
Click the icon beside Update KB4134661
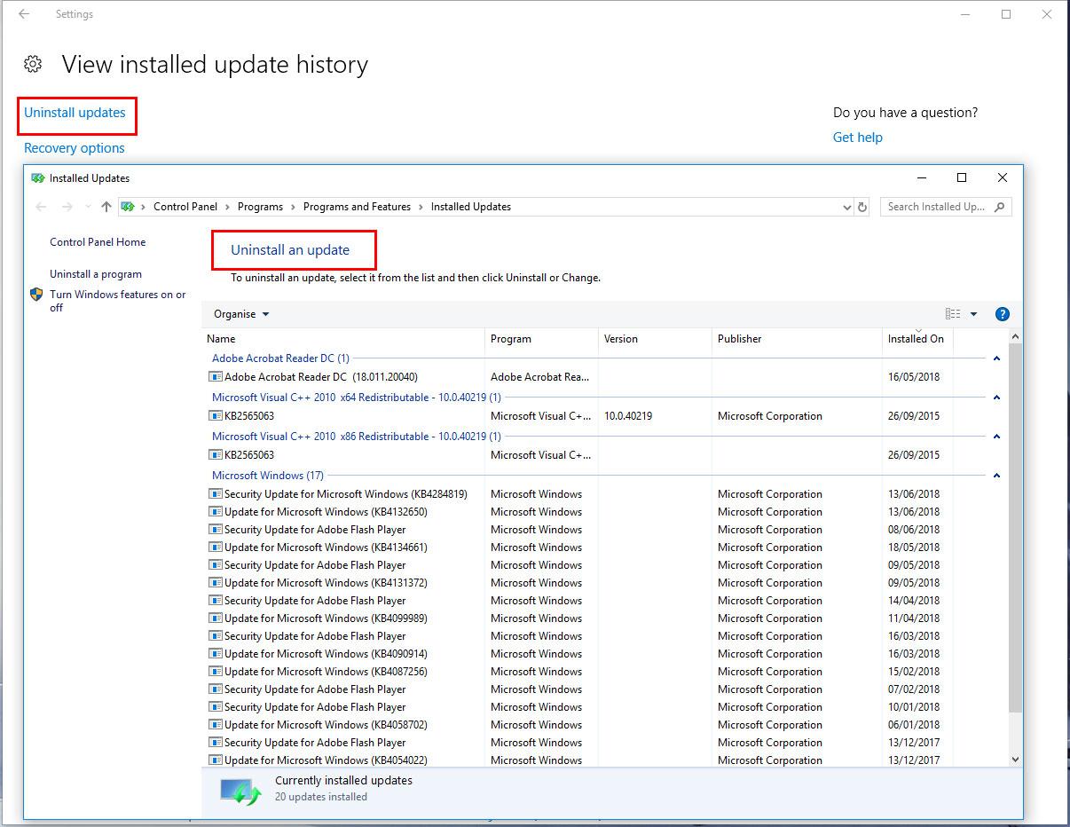(x=216, y=547)
